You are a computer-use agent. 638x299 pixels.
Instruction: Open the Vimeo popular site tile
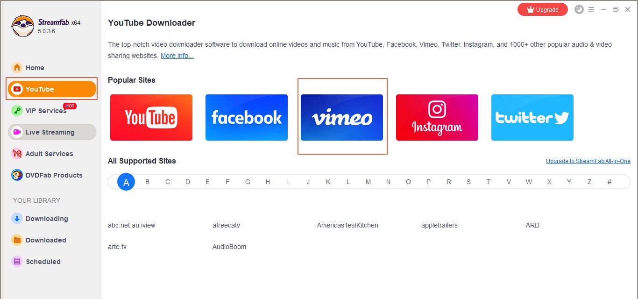342,117
